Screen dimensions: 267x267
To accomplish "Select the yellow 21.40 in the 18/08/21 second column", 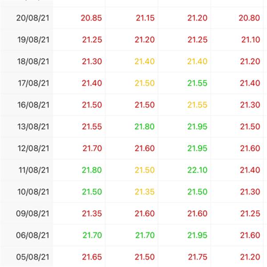I will (x=145, y=61).
